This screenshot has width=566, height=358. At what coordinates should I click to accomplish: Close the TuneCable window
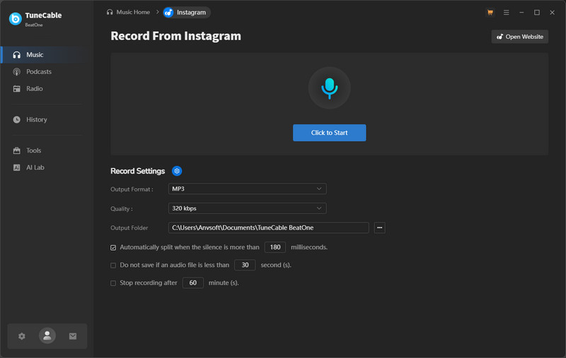pyautogui.click(x=552, y=13)
